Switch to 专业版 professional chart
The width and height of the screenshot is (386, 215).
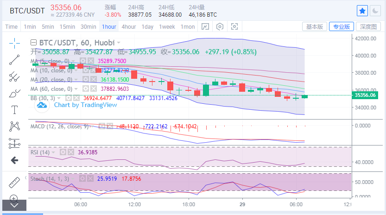pyautogui.click(x=342, y=26)
